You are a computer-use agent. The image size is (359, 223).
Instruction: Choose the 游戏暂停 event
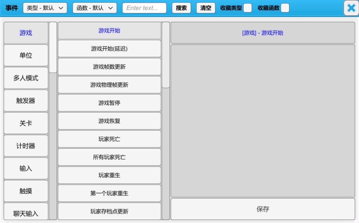[109, 103]
